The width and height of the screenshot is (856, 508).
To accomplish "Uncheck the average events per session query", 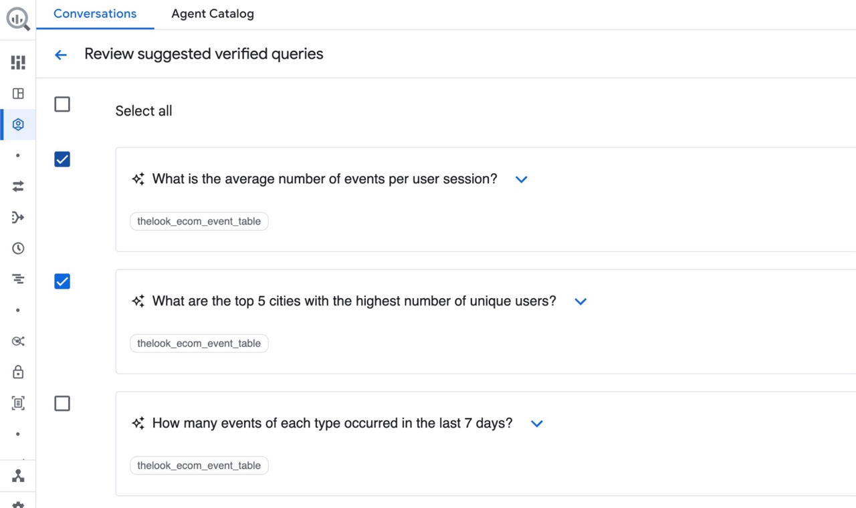I will click(x=62, y=159).
